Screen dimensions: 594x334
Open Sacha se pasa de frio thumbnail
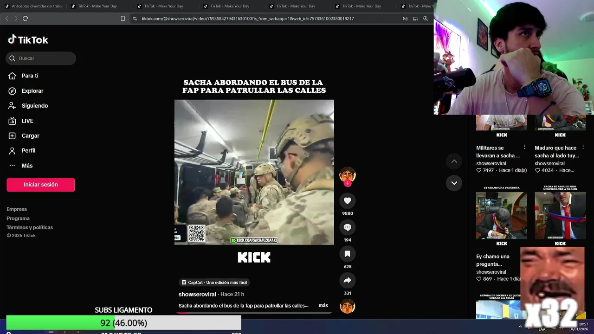[x=560, y=216]
